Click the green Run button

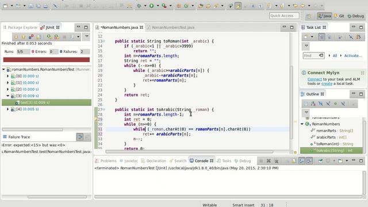[152, 6]
